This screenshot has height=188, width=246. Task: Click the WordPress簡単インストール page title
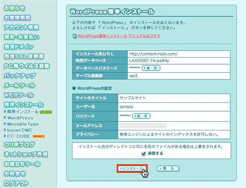pyautogui.click(x=112, y=12)
